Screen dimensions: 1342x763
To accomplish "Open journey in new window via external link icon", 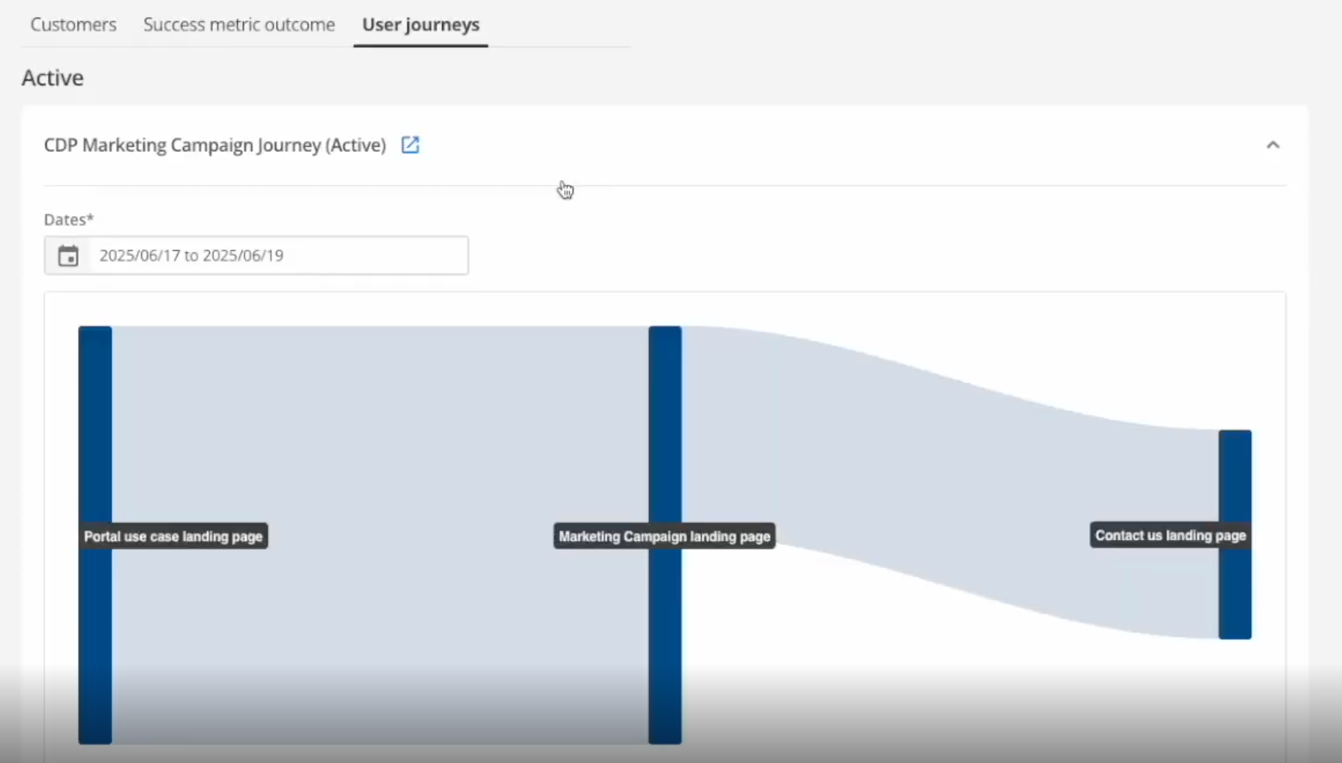I will click(x=410, y=145).
